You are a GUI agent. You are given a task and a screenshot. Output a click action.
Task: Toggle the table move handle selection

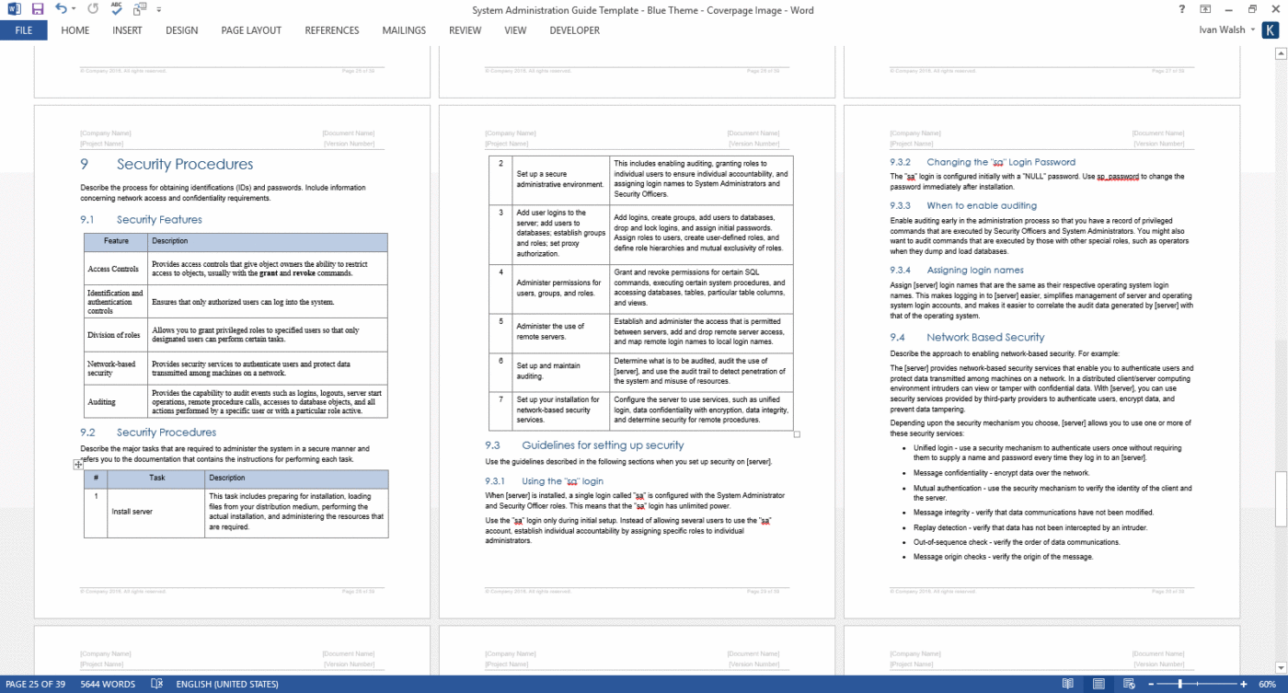(78, 464)
